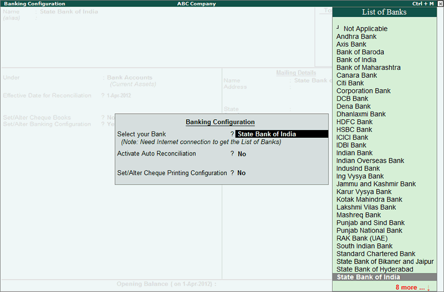Show the 8 more banks indicator
The width and height of the screenshot is (444, 292).
tap(413, 288)
